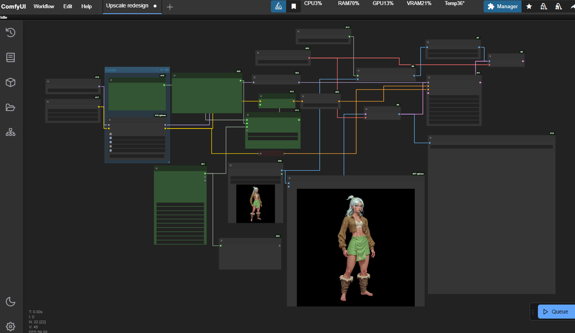Open the Edit menu
This screenshot has height=333, width=575.
click(68, 6)
